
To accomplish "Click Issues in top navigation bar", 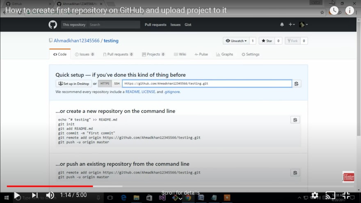I will click(176, 25).
